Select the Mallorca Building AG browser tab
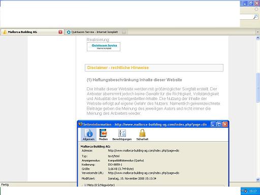The image size is (260, 195). click(32, 32)
